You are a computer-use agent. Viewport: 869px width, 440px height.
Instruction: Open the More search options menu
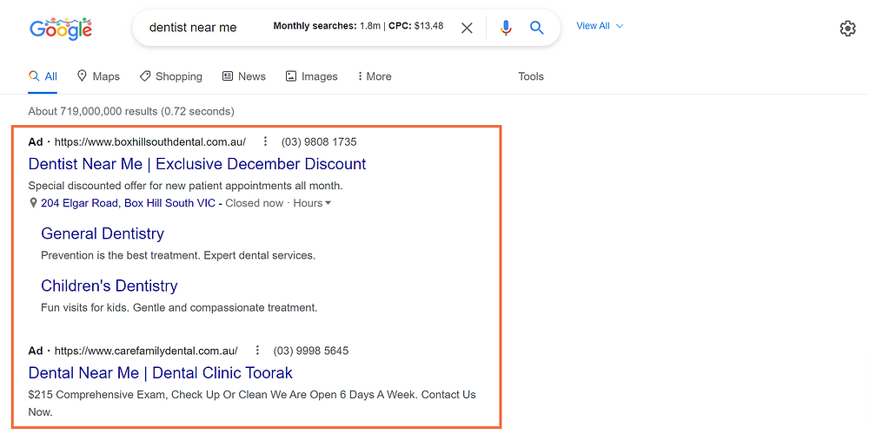[x=375, y=76]
